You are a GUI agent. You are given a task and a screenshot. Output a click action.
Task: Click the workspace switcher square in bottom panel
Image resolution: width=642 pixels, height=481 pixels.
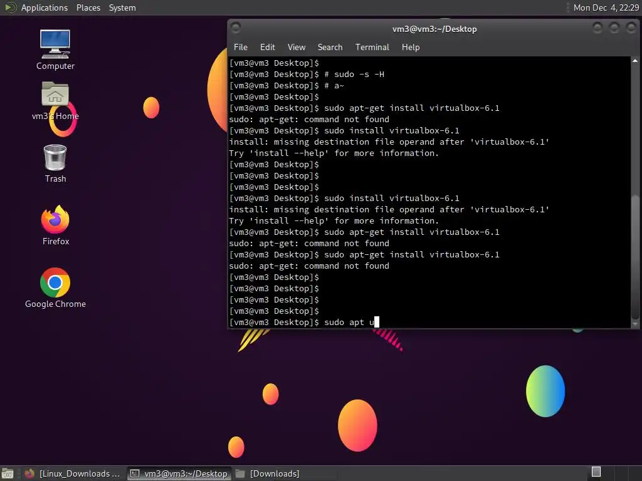point(596,472)
